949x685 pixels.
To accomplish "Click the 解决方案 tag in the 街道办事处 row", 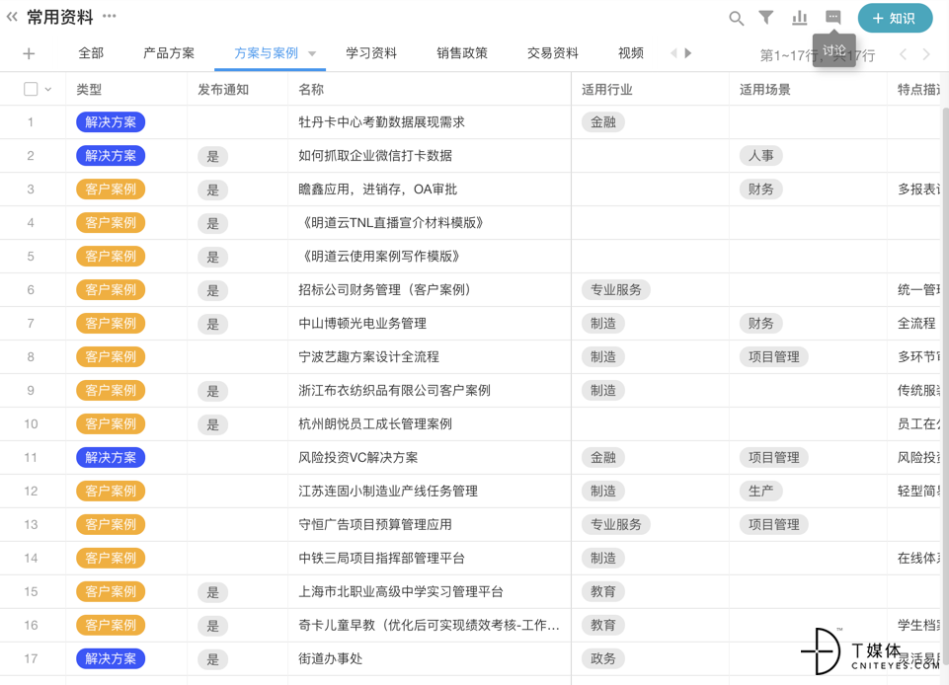I will [x=111, y=658].
